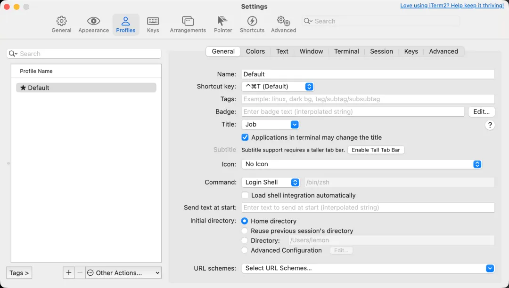The image size is (509, 288).
Task: Click the /bin/zsh command field
Action: (399, 182)
